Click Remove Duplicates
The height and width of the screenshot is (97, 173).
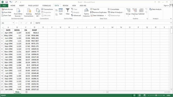tap(98, 12)
